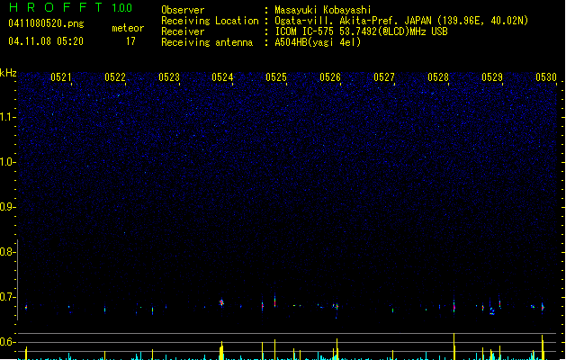The height and width of the screenshot is (360, 566).
Task: Click the Receiving antenna field label
Action: (x=207, y=42)
